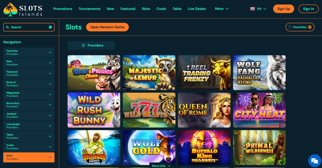Click the arrow next to Jackpot Providers
The image size is (322, 168).
[50, 115]
